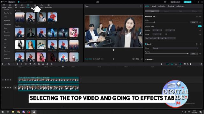Click the Scale slider handle
The image size is (204, 114).
pos(154,22)
